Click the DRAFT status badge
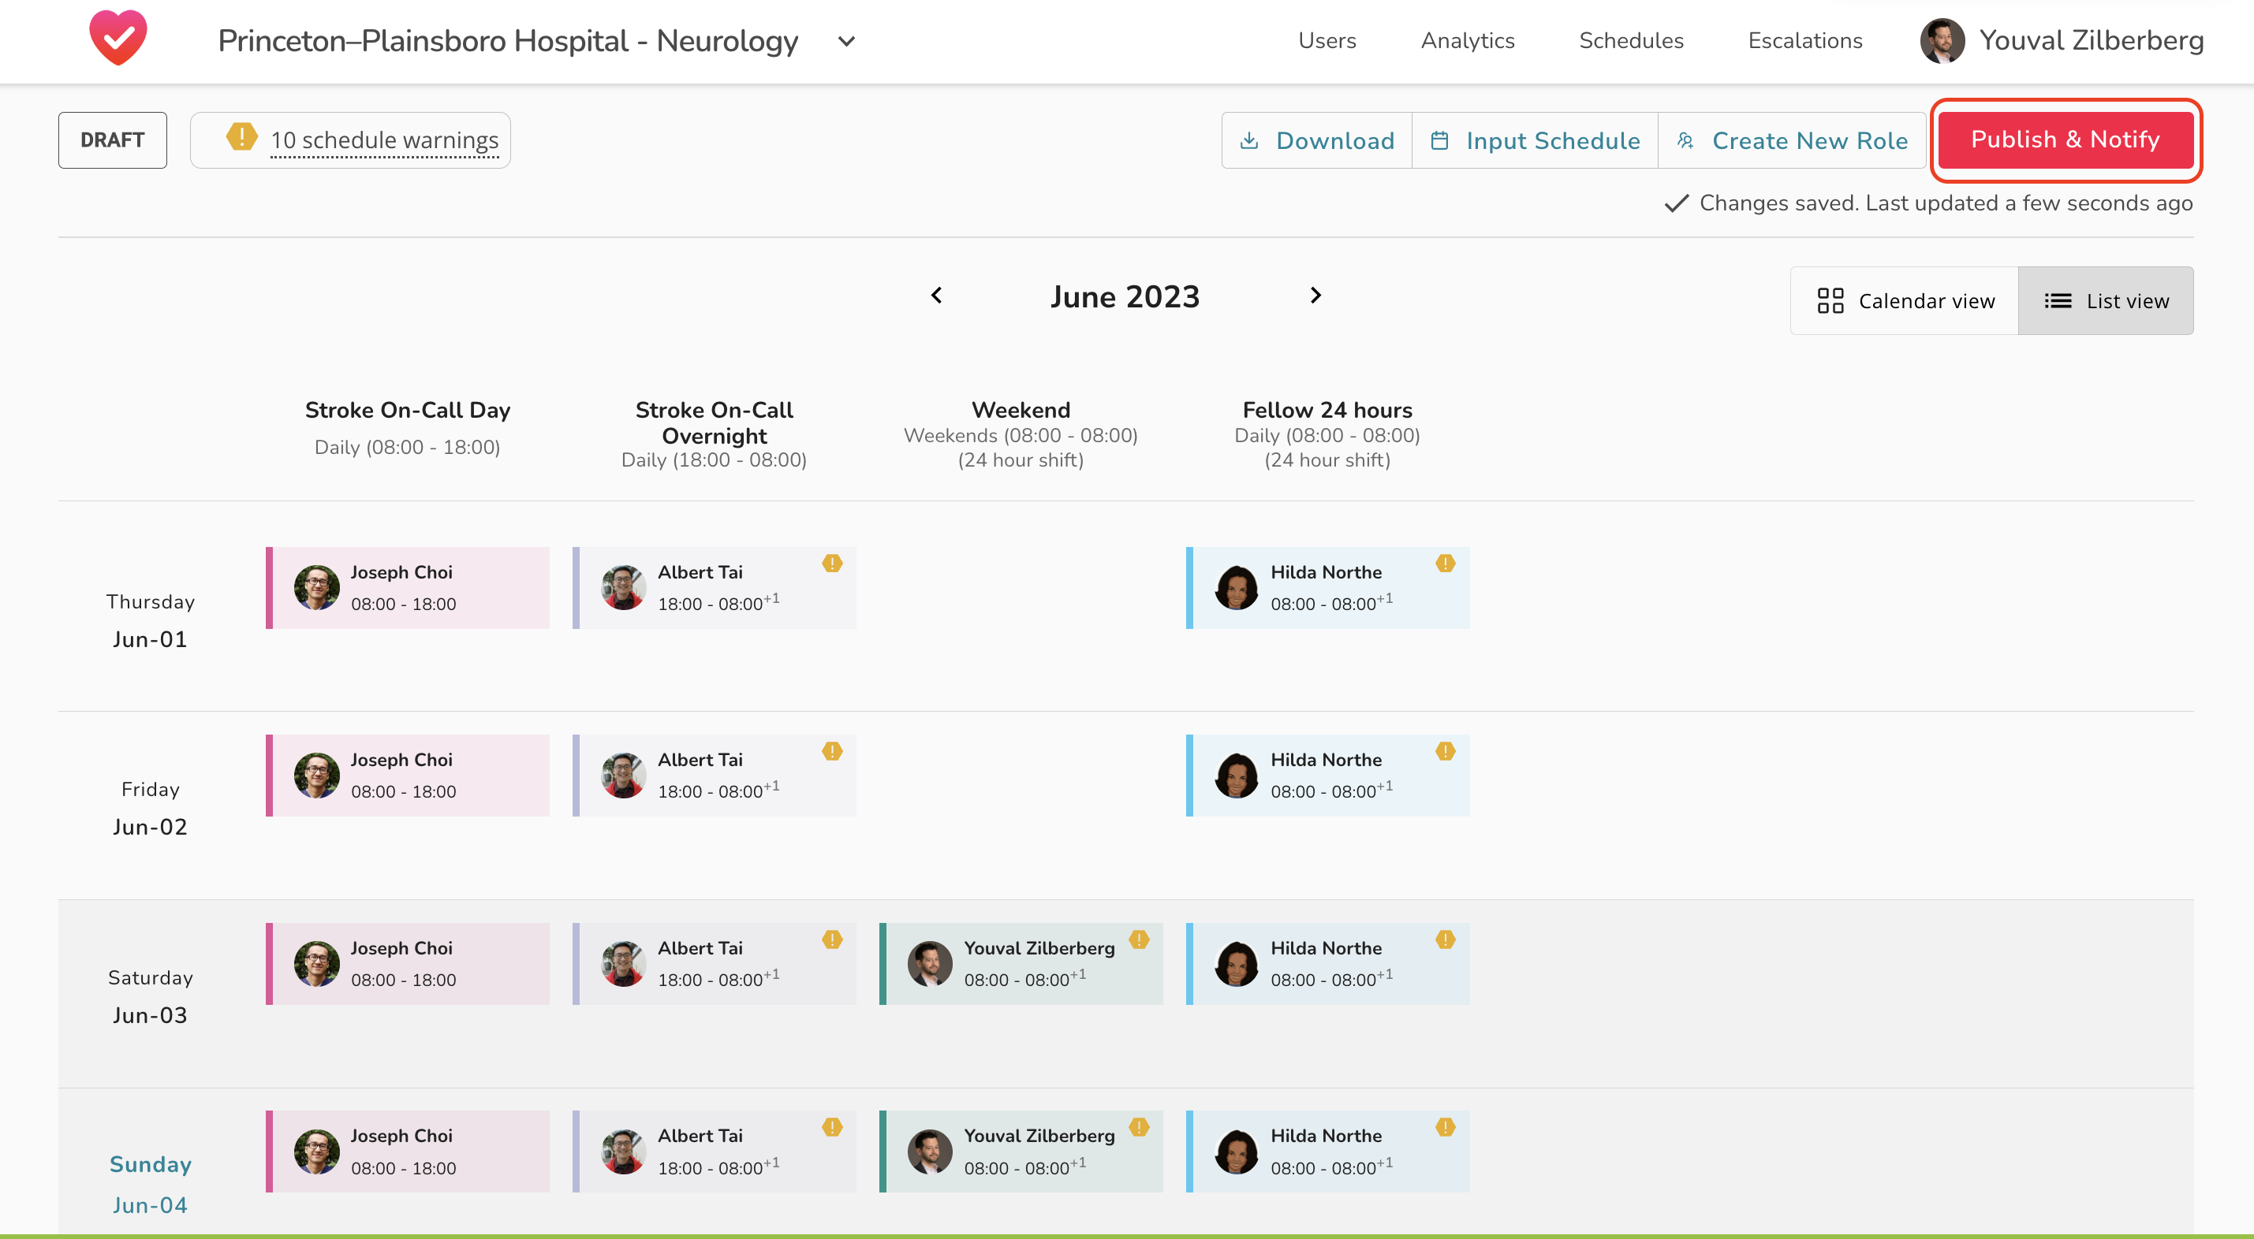The image size is (2254, 1239). click(112, 140)
